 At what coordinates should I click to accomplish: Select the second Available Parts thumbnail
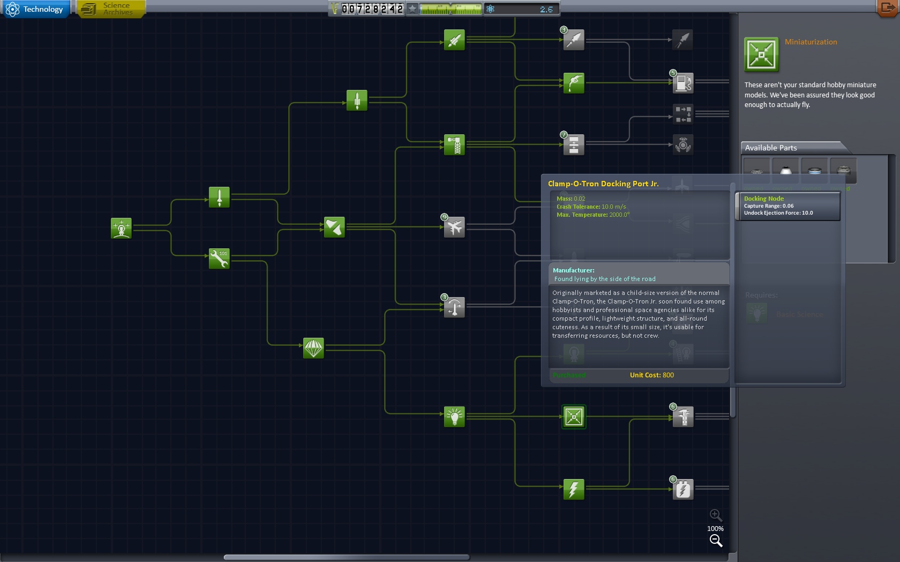pos(786,171)
